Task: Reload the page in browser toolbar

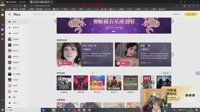Action: pos(16,6)
